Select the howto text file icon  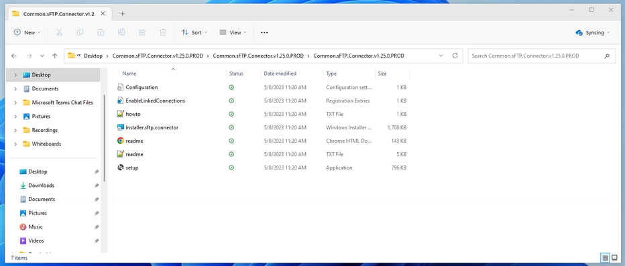point(121,115)
